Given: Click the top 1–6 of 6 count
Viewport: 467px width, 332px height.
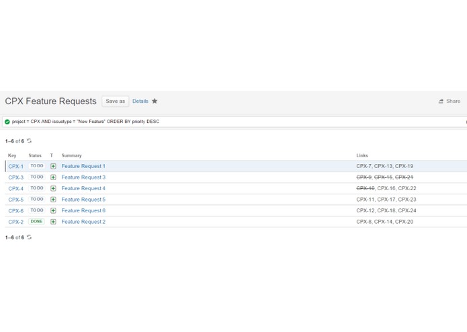Looking at the screenshot, I should point(15,141).
